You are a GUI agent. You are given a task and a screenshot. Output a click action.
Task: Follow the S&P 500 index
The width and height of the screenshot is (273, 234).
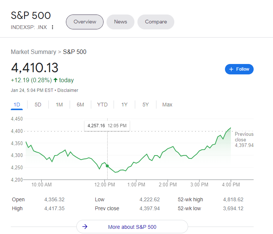point(239,69)
